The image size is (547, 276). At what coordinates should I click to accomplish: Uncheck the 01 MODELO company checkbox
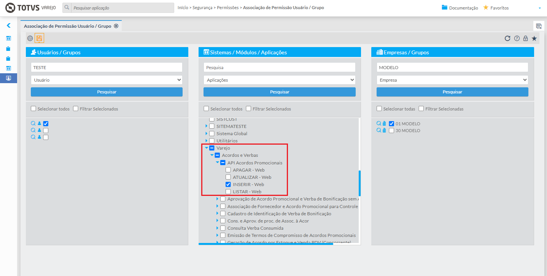[391, 123]
